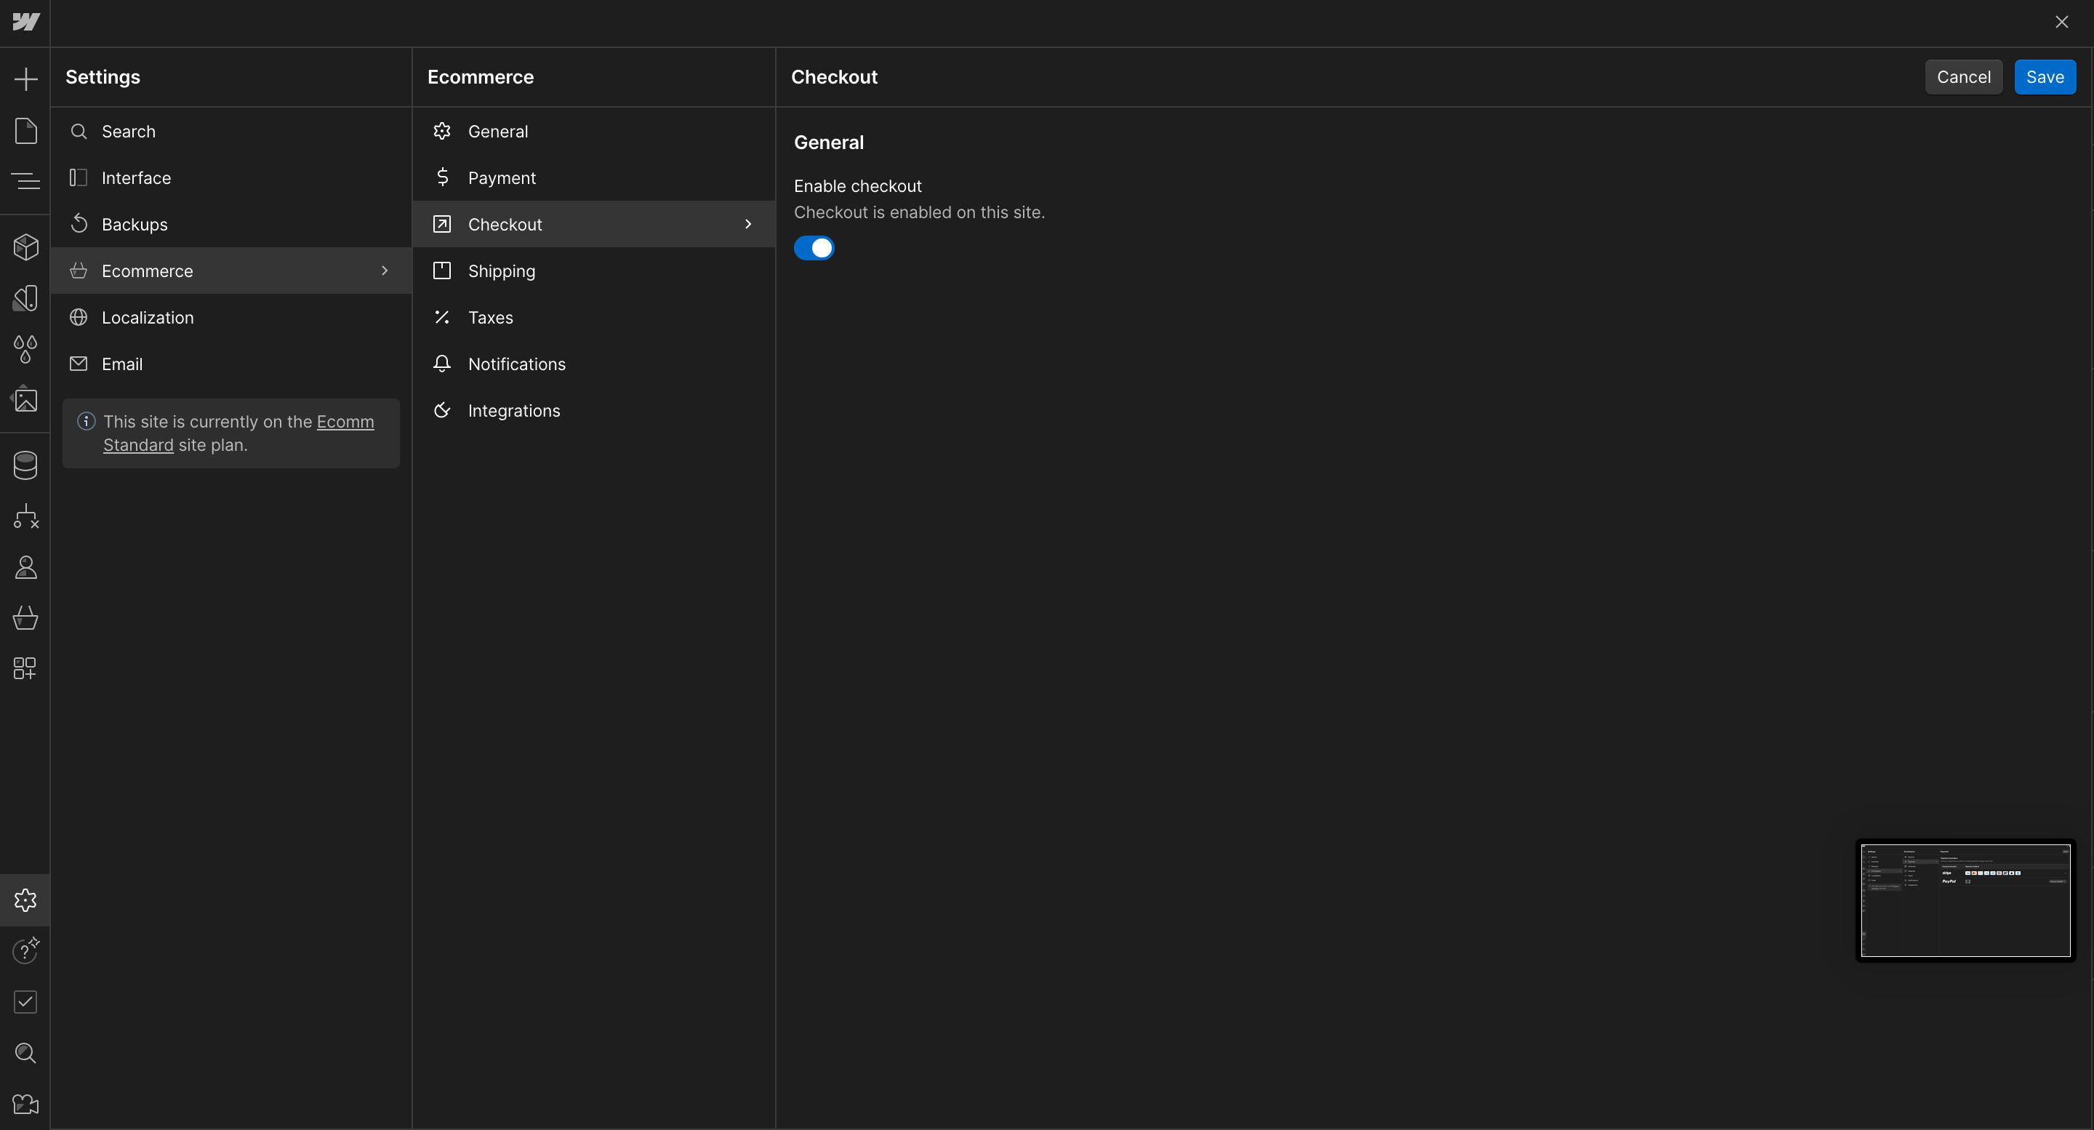Follow the Ecomm Standard plan link
The width and height of the screenshot is (2094, 1130).
[x=345, y=422]
